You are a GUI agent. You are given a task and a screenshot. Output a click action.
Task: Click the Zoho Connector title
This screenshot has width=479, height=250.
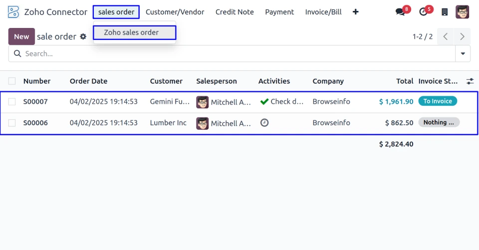click(55, 12)
